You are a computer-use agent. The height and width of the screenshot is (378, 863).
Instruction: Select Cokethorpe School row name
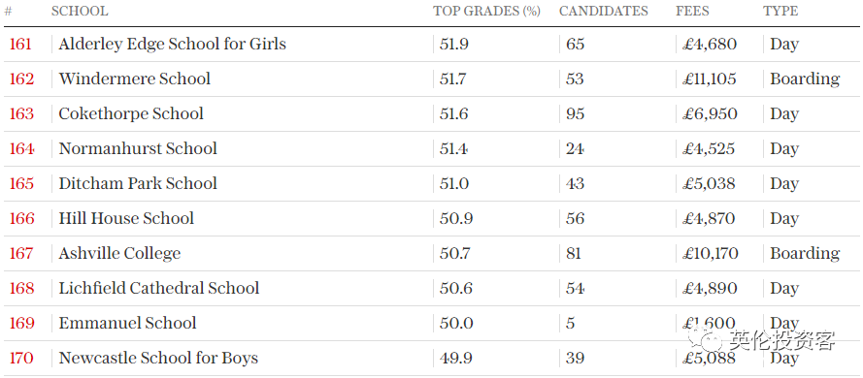click(131, 113)
